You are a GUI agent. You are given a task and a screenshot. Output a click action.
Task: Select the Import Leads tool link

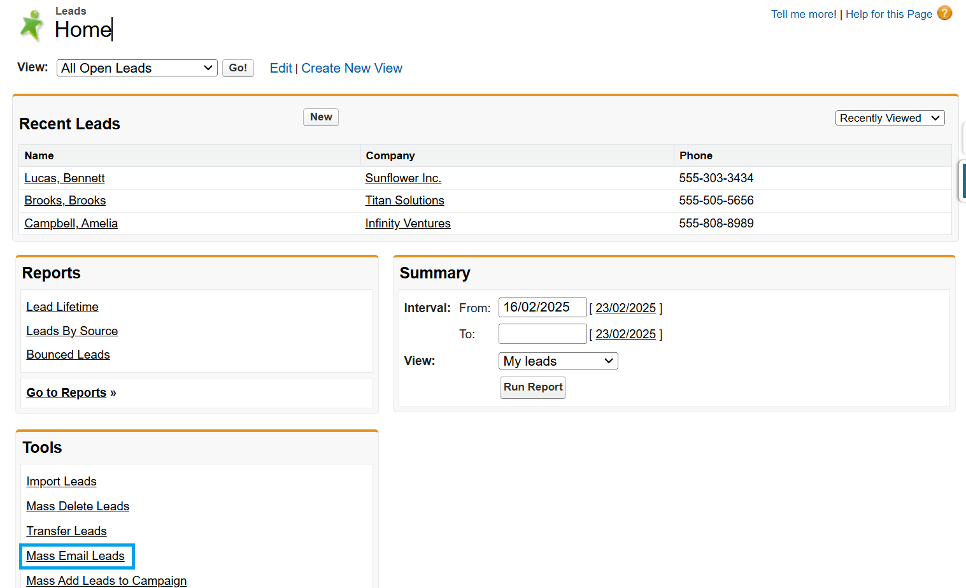61,482
